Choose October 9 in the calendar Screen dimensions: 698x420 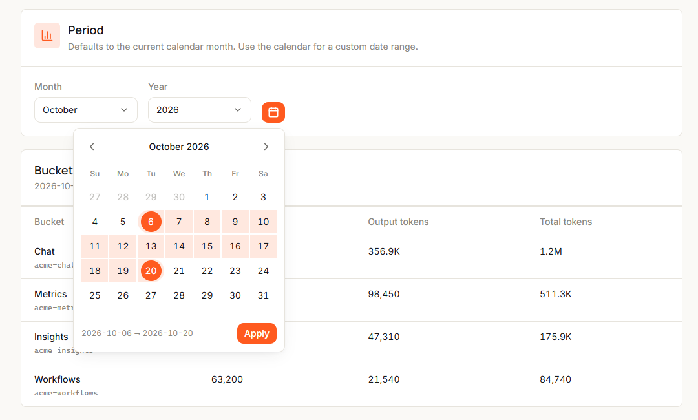point(235,222)
